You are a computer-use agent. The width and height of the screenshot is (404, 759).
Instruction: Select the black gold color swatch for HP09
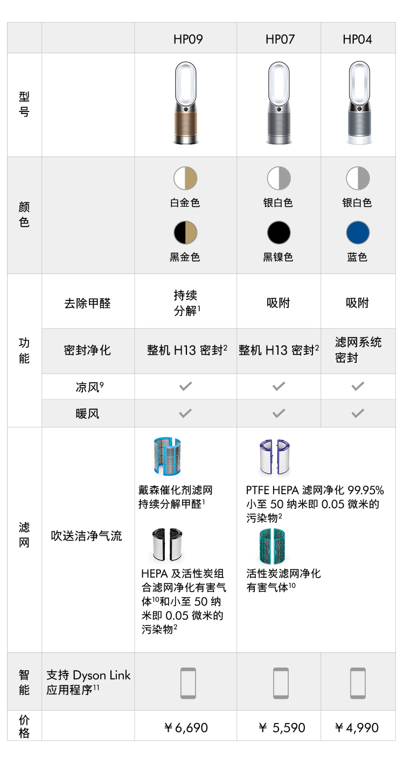click(185, 233)
